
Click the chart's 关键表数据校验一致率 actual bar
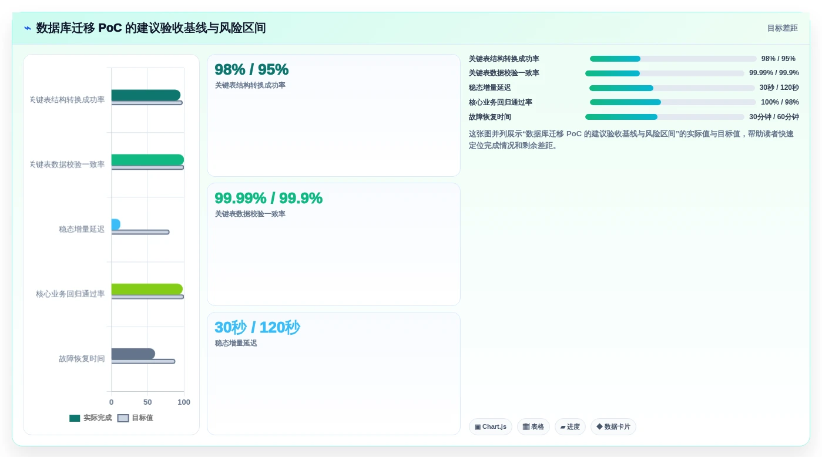coord(147,160)
